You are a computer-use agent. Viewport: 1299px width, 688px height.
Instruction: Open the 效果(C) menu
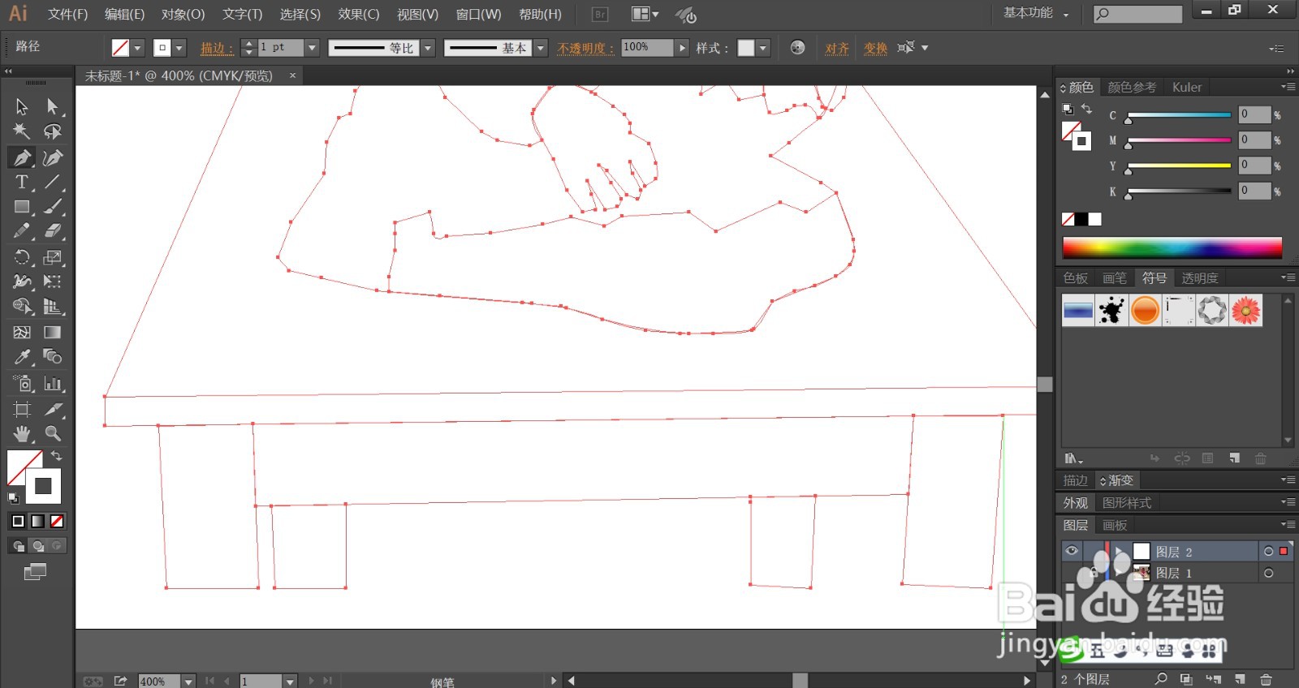click(x=359, y=15)
